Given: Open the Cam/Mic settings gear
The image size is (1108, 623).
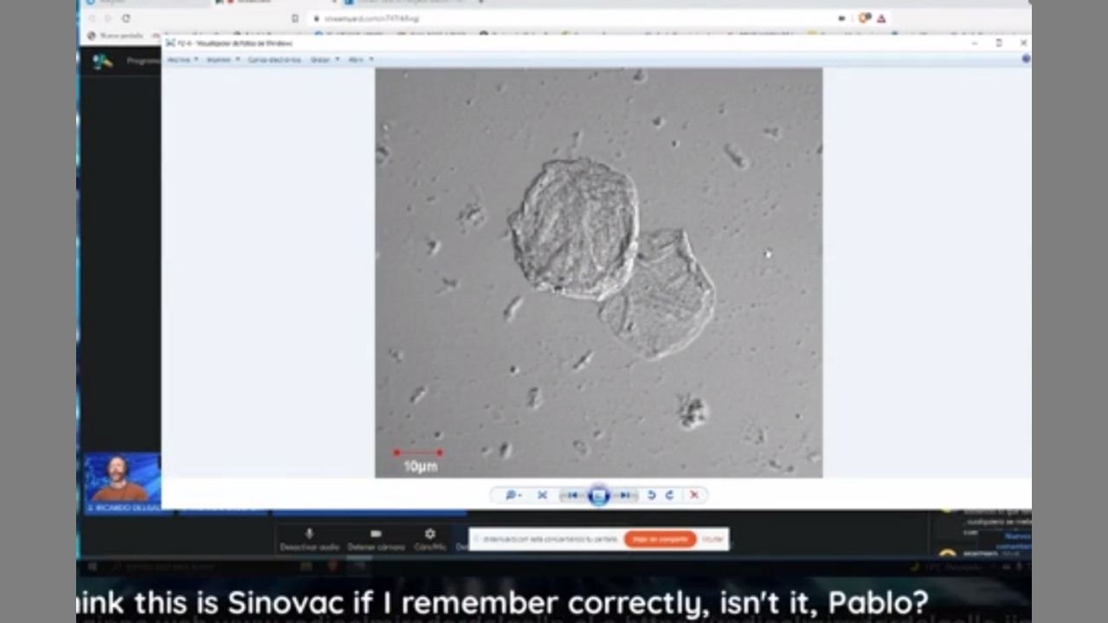Looking at the screenshot, I should pos(430,539).
